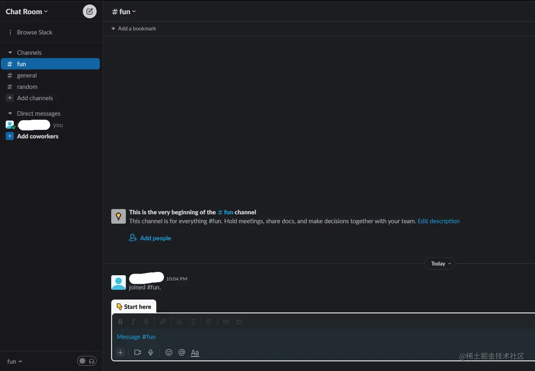Select the fun channel in sidebar
The image size is (535, 371).
50,64
